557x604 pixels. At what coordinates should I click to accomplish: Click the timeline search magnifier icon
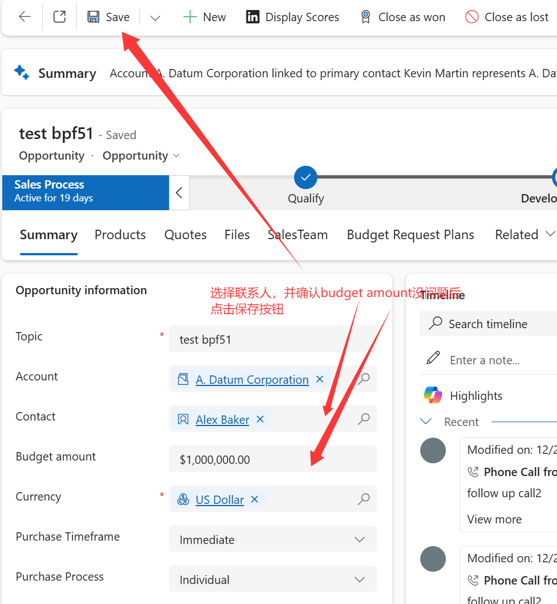[435, 323]
